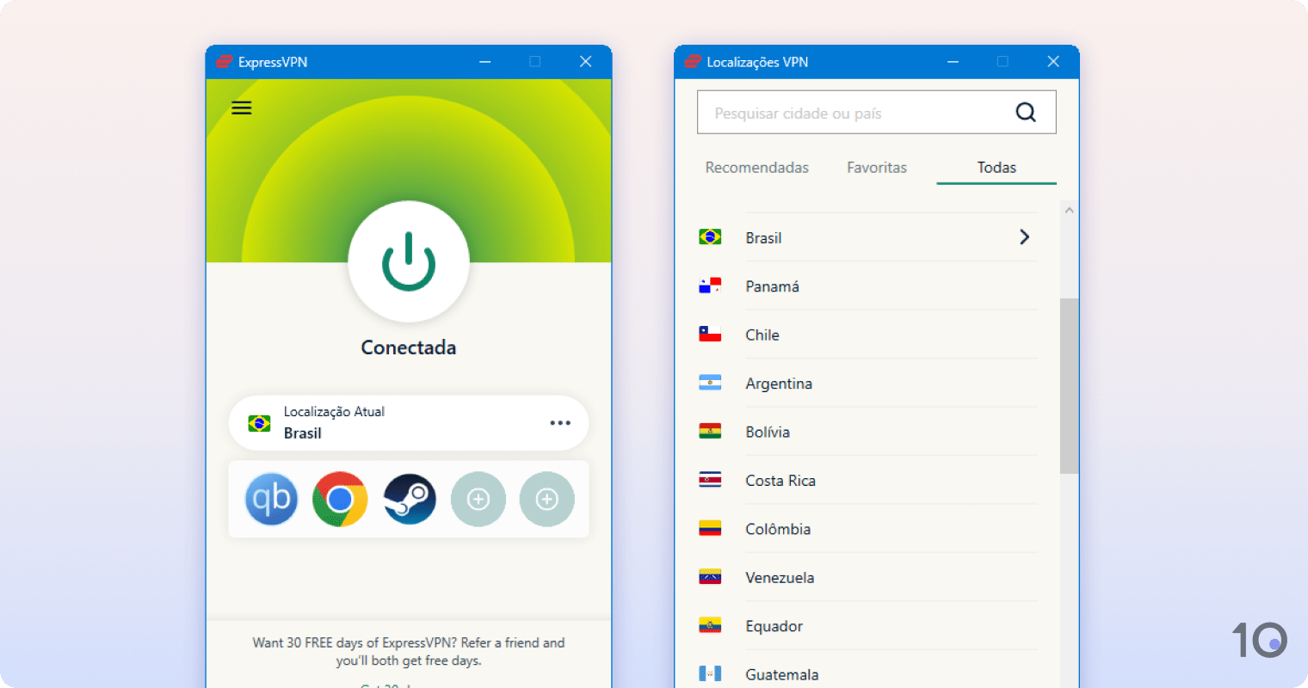The height and width of the screenshot is (688, 1308).
Task: Click the scrollbar up arrow in locations window
Action: coord(1069,209)
